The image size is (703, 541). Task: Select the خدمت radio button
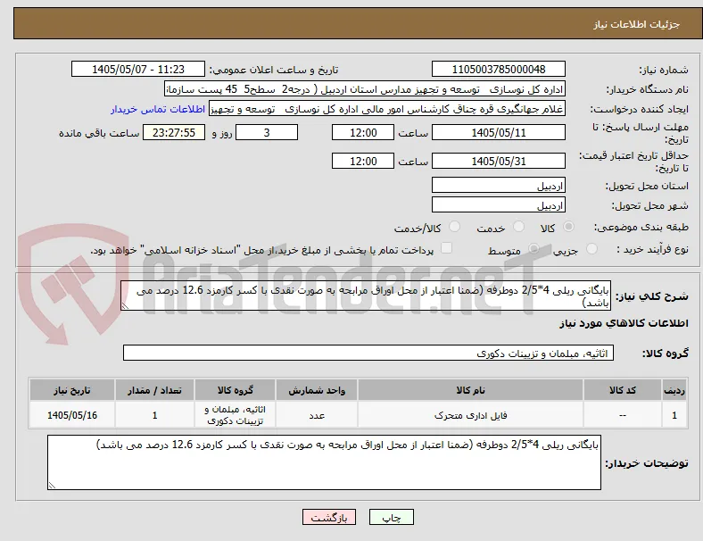[518, 227]
